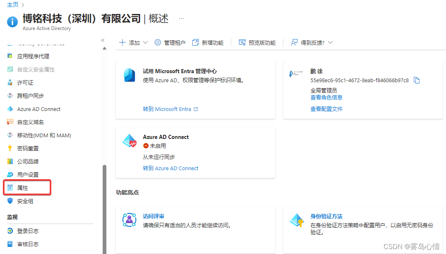
Task: Click the 得到反馈 person icon
Action: pyautogui.click(x=294, y=42)
